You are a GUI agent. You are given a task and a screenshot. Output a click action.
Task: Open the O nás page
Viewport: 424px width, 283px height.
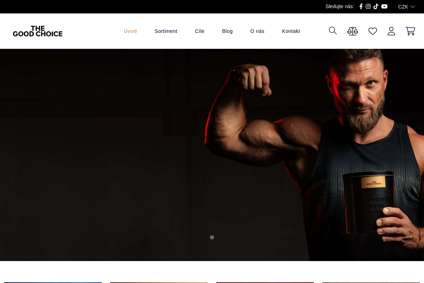pyautogui.click(x=257, y=31)
